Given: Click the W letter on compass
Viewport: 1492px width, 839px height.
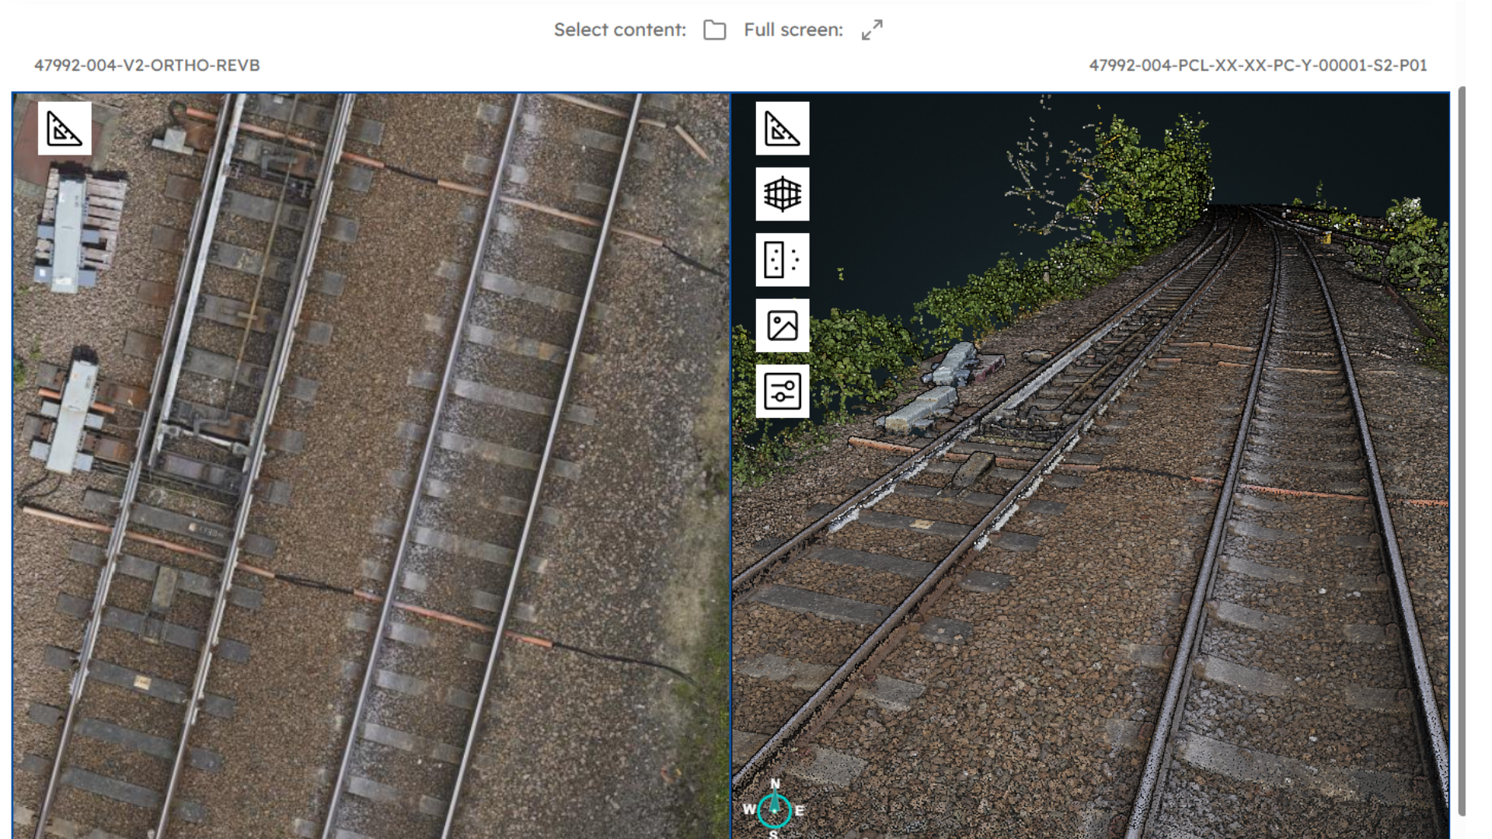Looking at the screenshot, I should click(x=748, y=809).
